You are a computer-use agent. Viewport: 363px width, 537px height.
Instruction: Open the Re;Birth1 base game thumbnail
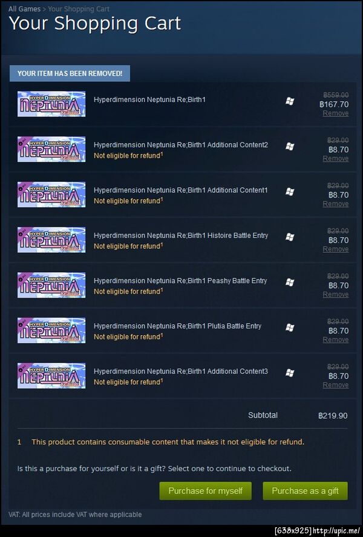[51, 104]
